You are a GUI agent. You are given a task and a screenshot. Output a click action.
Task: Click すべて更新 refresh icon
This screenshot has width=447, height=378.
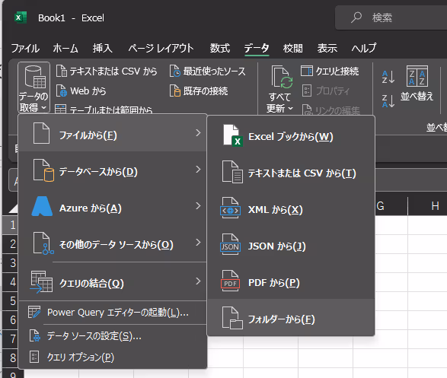click(x=282, y=77)
